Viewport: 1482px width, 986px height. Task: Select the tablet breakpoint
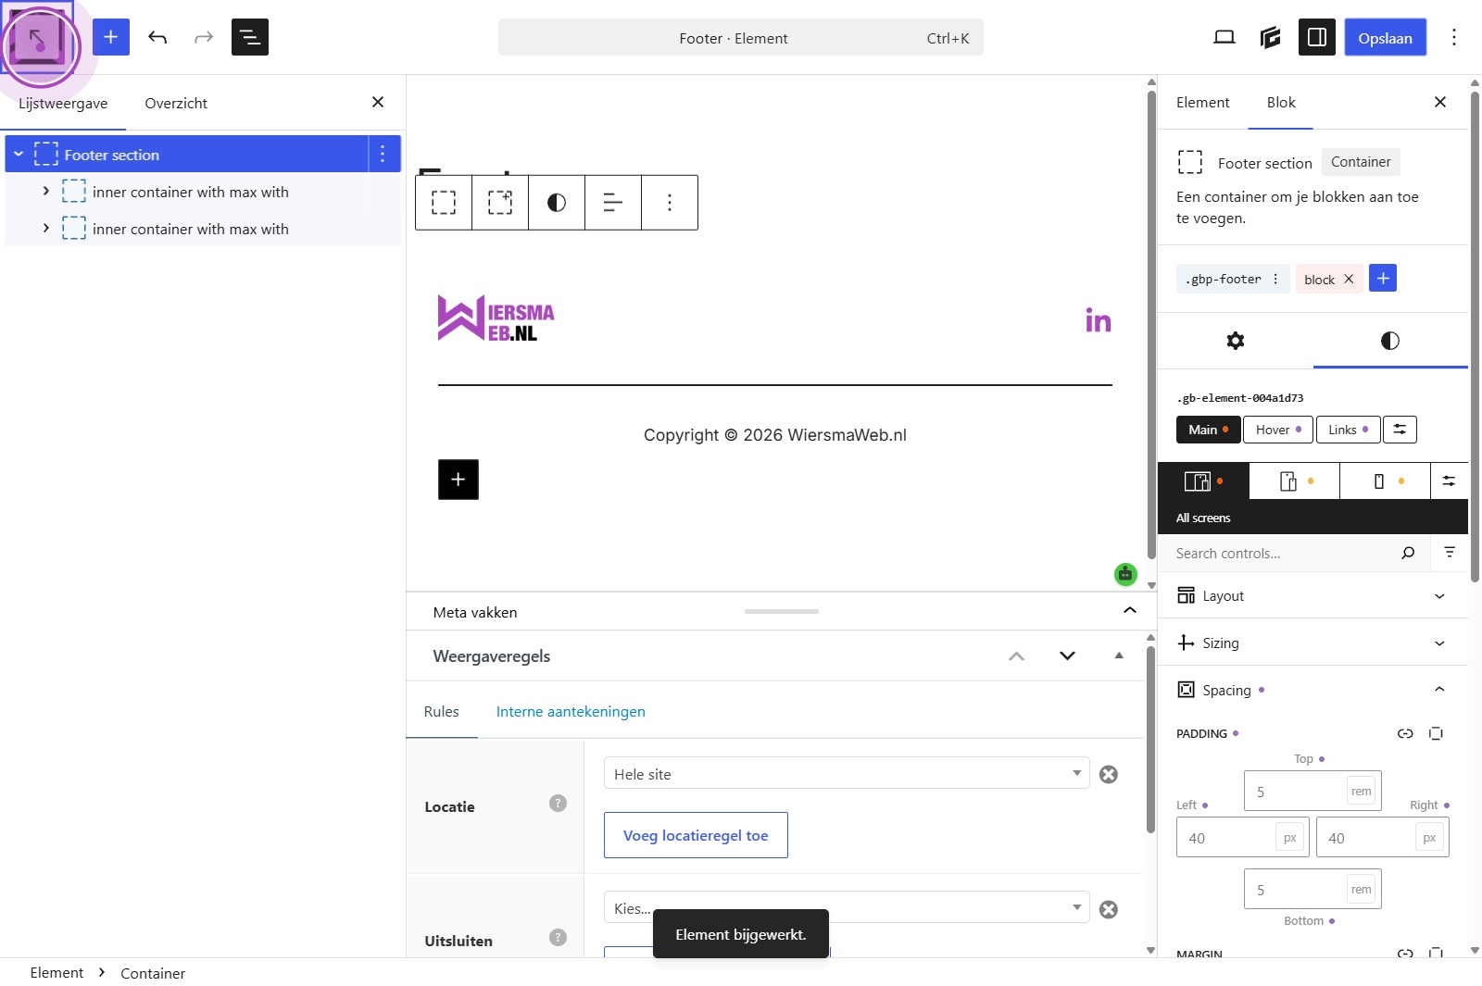pyautogui.click(x=1295, y=481)
